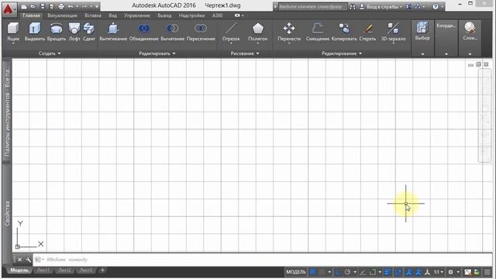This screenshot has height=279, width=496.
Task: Expand the Рисование panel dropdown
Action: pyautogui.click(x=245, y=53)
